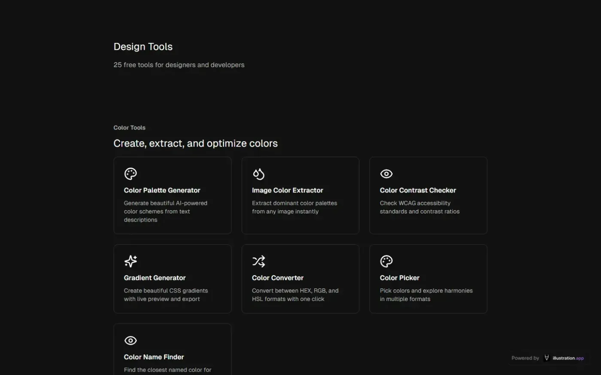Open the Color Converter tool
Screen dimensions: 601x375
(x=300, y=279)
